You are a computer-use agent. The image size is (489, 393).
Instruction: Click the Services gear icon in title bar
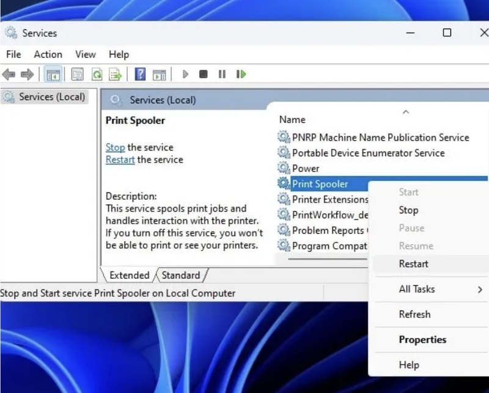click(11, 33)
